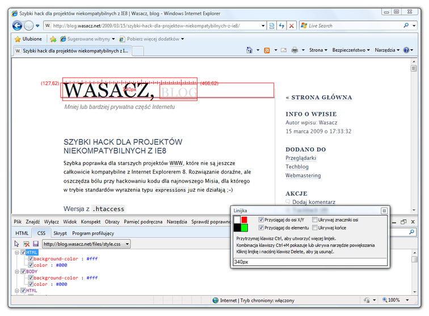
Task: Switch to the Skrypt tab
Action: click(60, 233)
